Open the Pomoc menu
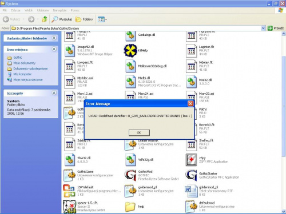Image resolution: width=286 pixels, height=214 pixels. 75,10
